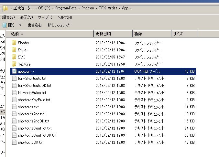Select formShortcuts.txt file name
This screenshot has width=219, height=157.
[32, 78]
